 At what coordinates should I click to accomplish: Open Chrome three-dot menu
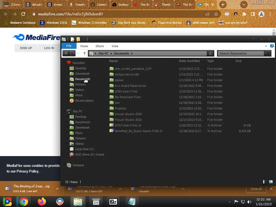click(270, 14)
